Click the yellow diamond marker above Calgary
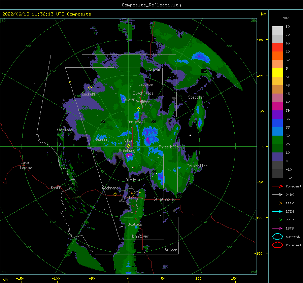The image size is (303, 283). click(x=133, y=194)
